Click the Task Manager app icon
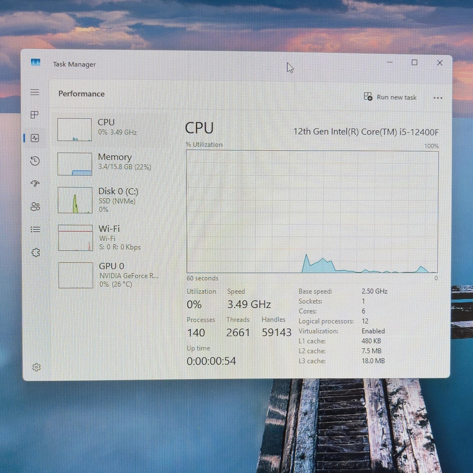This screenshot has height=473, width=473. (x=35, y=63)
